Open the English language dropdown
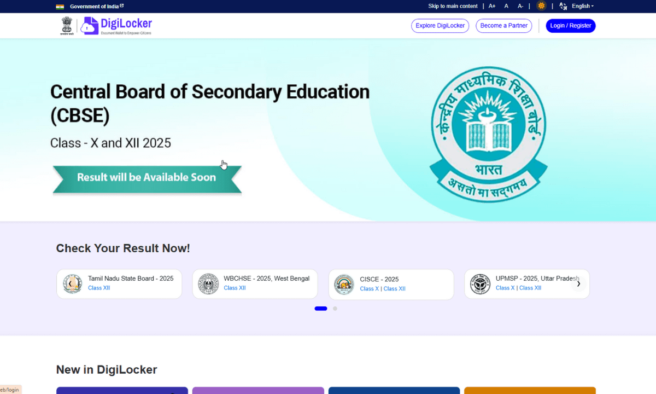The height and width of the screenshot is (394, 656). coord(583,7)
